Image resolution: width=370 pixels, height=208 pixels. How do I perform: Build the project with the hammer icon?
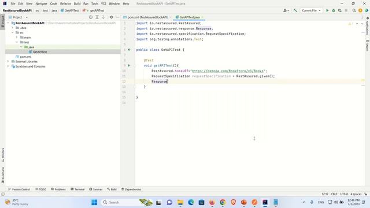click(295, 10)
